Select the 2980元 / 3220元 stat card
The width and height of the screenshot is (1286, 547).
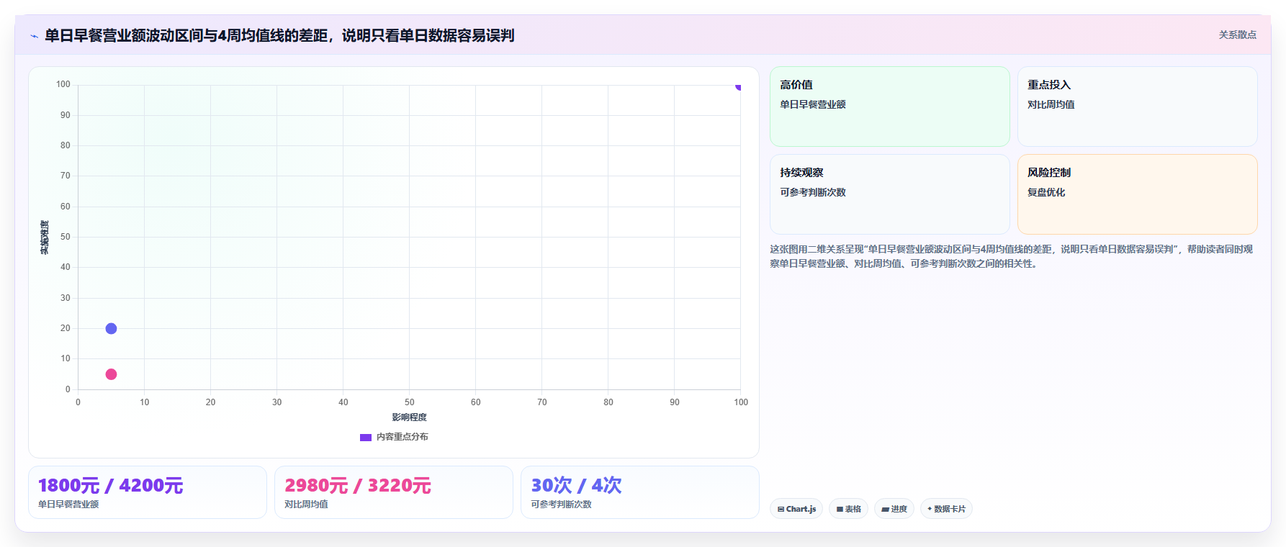(394, 492)
